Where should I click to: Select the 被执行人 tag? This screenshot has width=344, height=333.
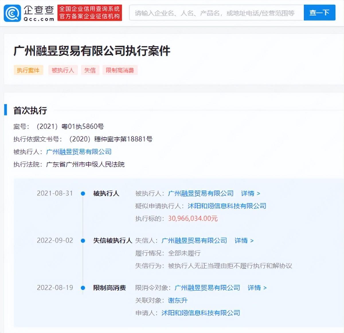[63, 70]
